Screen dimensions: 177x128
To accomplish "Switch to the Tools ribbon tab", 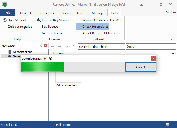I will point(80,13).
